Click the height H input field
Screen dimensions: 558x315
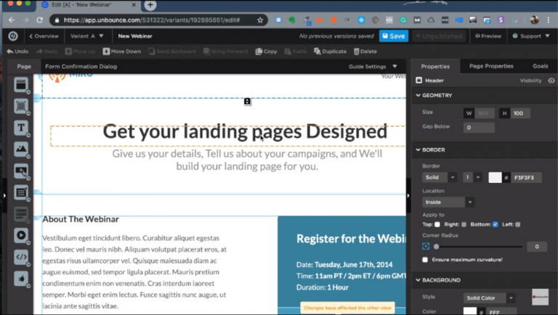pyautogui.click(x=520, y=113)
